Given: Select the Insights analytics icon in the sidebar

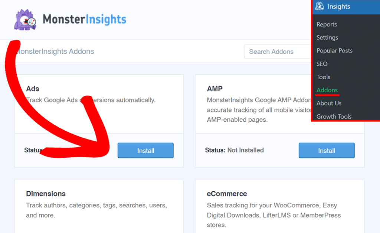Looking at the screenshot, I should pos(320,6).
